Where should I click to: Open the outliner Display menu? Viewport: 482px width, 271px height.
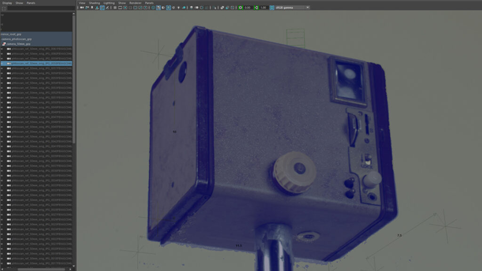(7, 3)
